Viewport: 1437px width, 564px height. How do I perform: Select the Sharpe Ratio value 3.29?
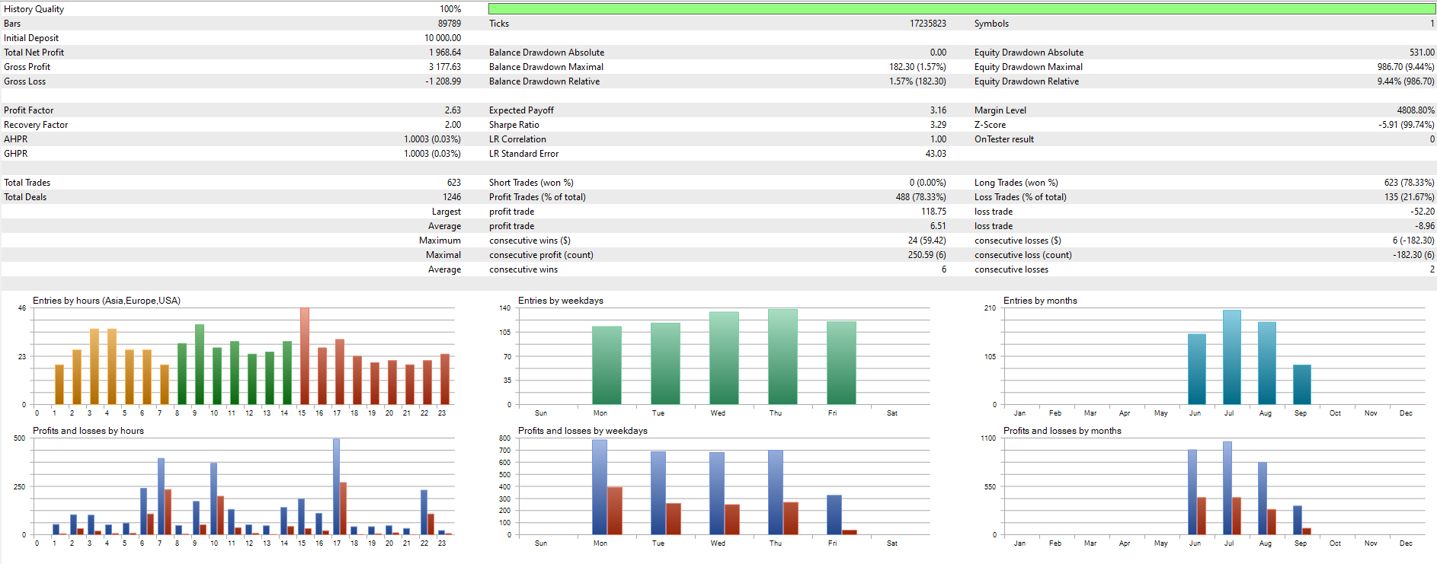pos(937,125)
